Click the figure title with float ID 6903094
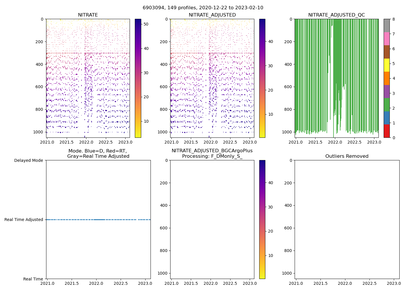This screenshot has width=406, height=290. tap(203, 8)
